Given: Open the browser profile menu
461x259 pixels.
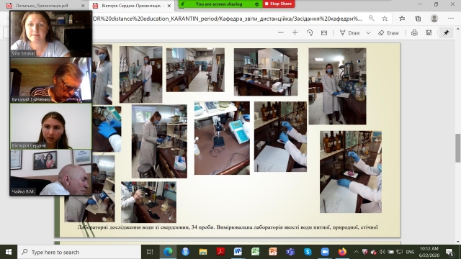Looking at the screenshot, I should pyautogui.click(x=434, y=19).
